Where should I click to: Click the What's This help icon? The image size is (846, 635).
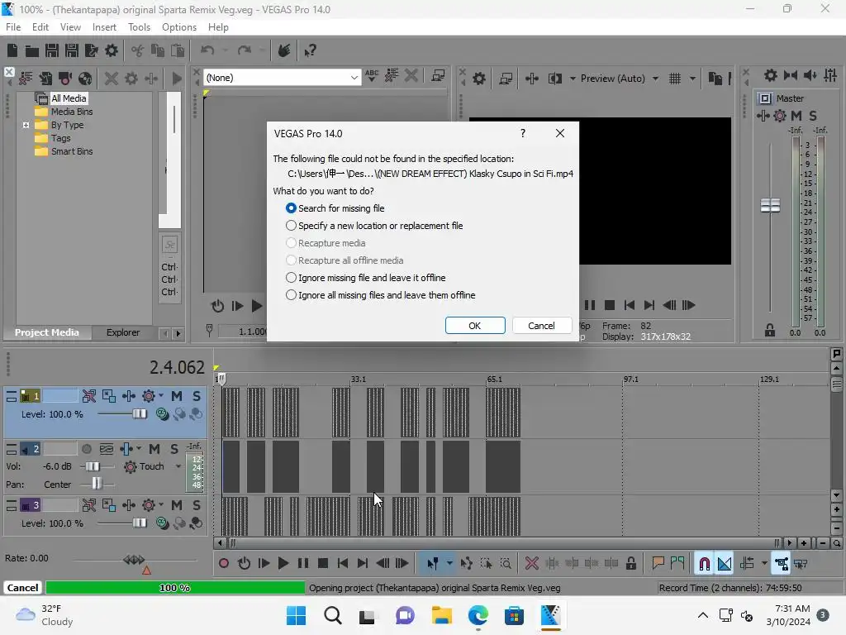310,50
